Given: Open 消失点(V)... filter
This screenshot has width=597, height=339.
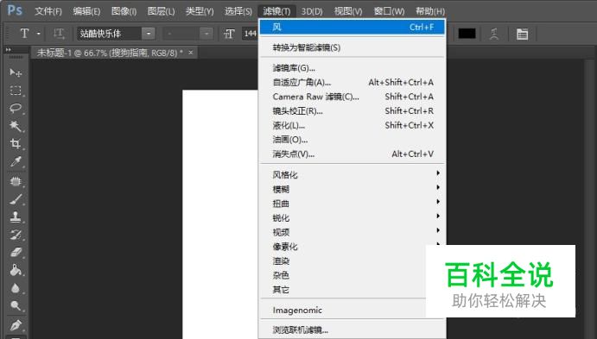Looking at the screenshot, I should [352, 154].
